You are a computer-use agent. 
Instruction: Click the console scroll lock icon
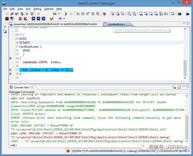pos(179,87)
